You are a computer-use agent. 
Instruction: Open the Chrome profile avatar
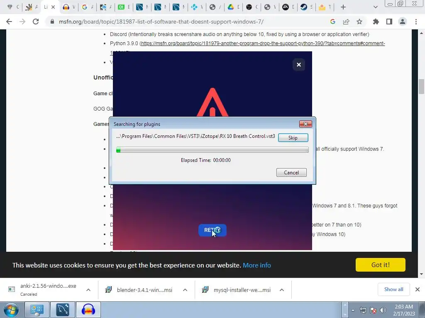coord(403,22)
